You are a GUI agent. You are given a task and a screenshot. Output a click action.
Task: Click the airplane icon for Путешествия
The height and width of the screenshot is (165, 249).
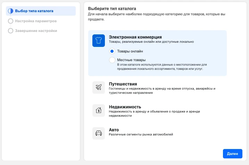pyautogui.click(x=99, y=88)
